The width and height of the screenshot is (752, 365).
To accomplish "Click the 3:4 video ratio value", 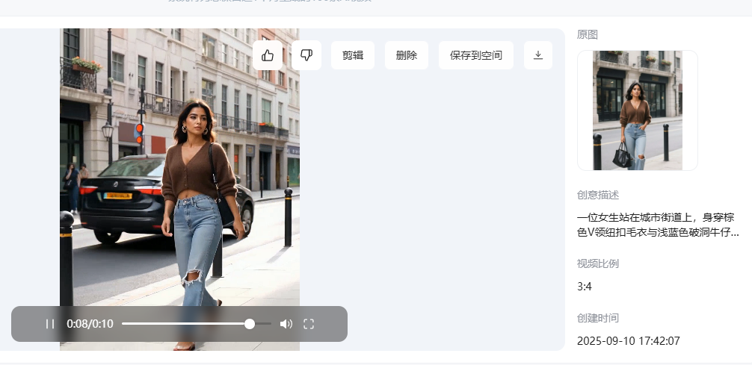I will click(585, 287).
